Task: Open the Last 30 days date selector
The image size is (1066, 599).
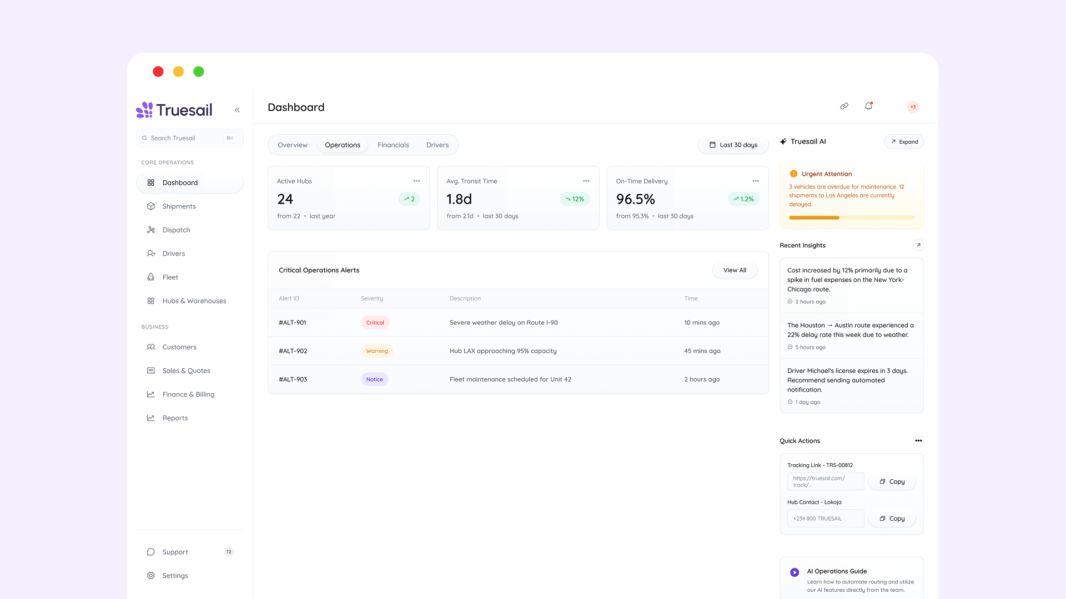Action: (x=733, y=145)
